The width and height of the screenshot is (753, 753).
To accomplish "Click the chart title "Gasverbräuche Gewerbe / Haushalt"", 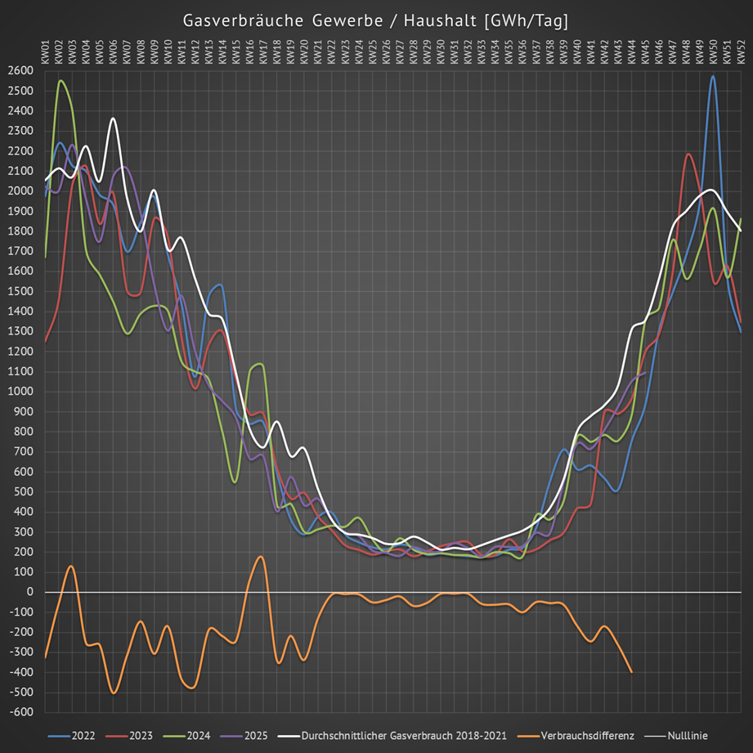I will click(x=376, y=20).
